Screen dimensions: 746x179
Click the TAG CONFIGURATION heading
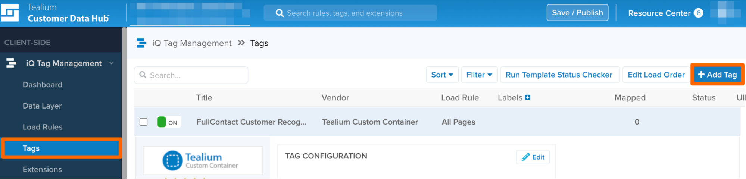(x=326, y=156)
